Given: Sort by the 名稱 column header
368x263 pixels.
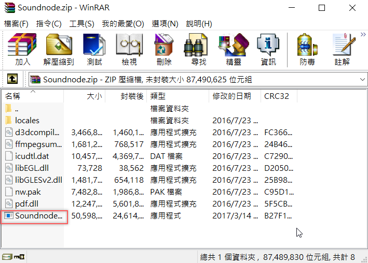Looking at the screenshot, I should [32, 96].
